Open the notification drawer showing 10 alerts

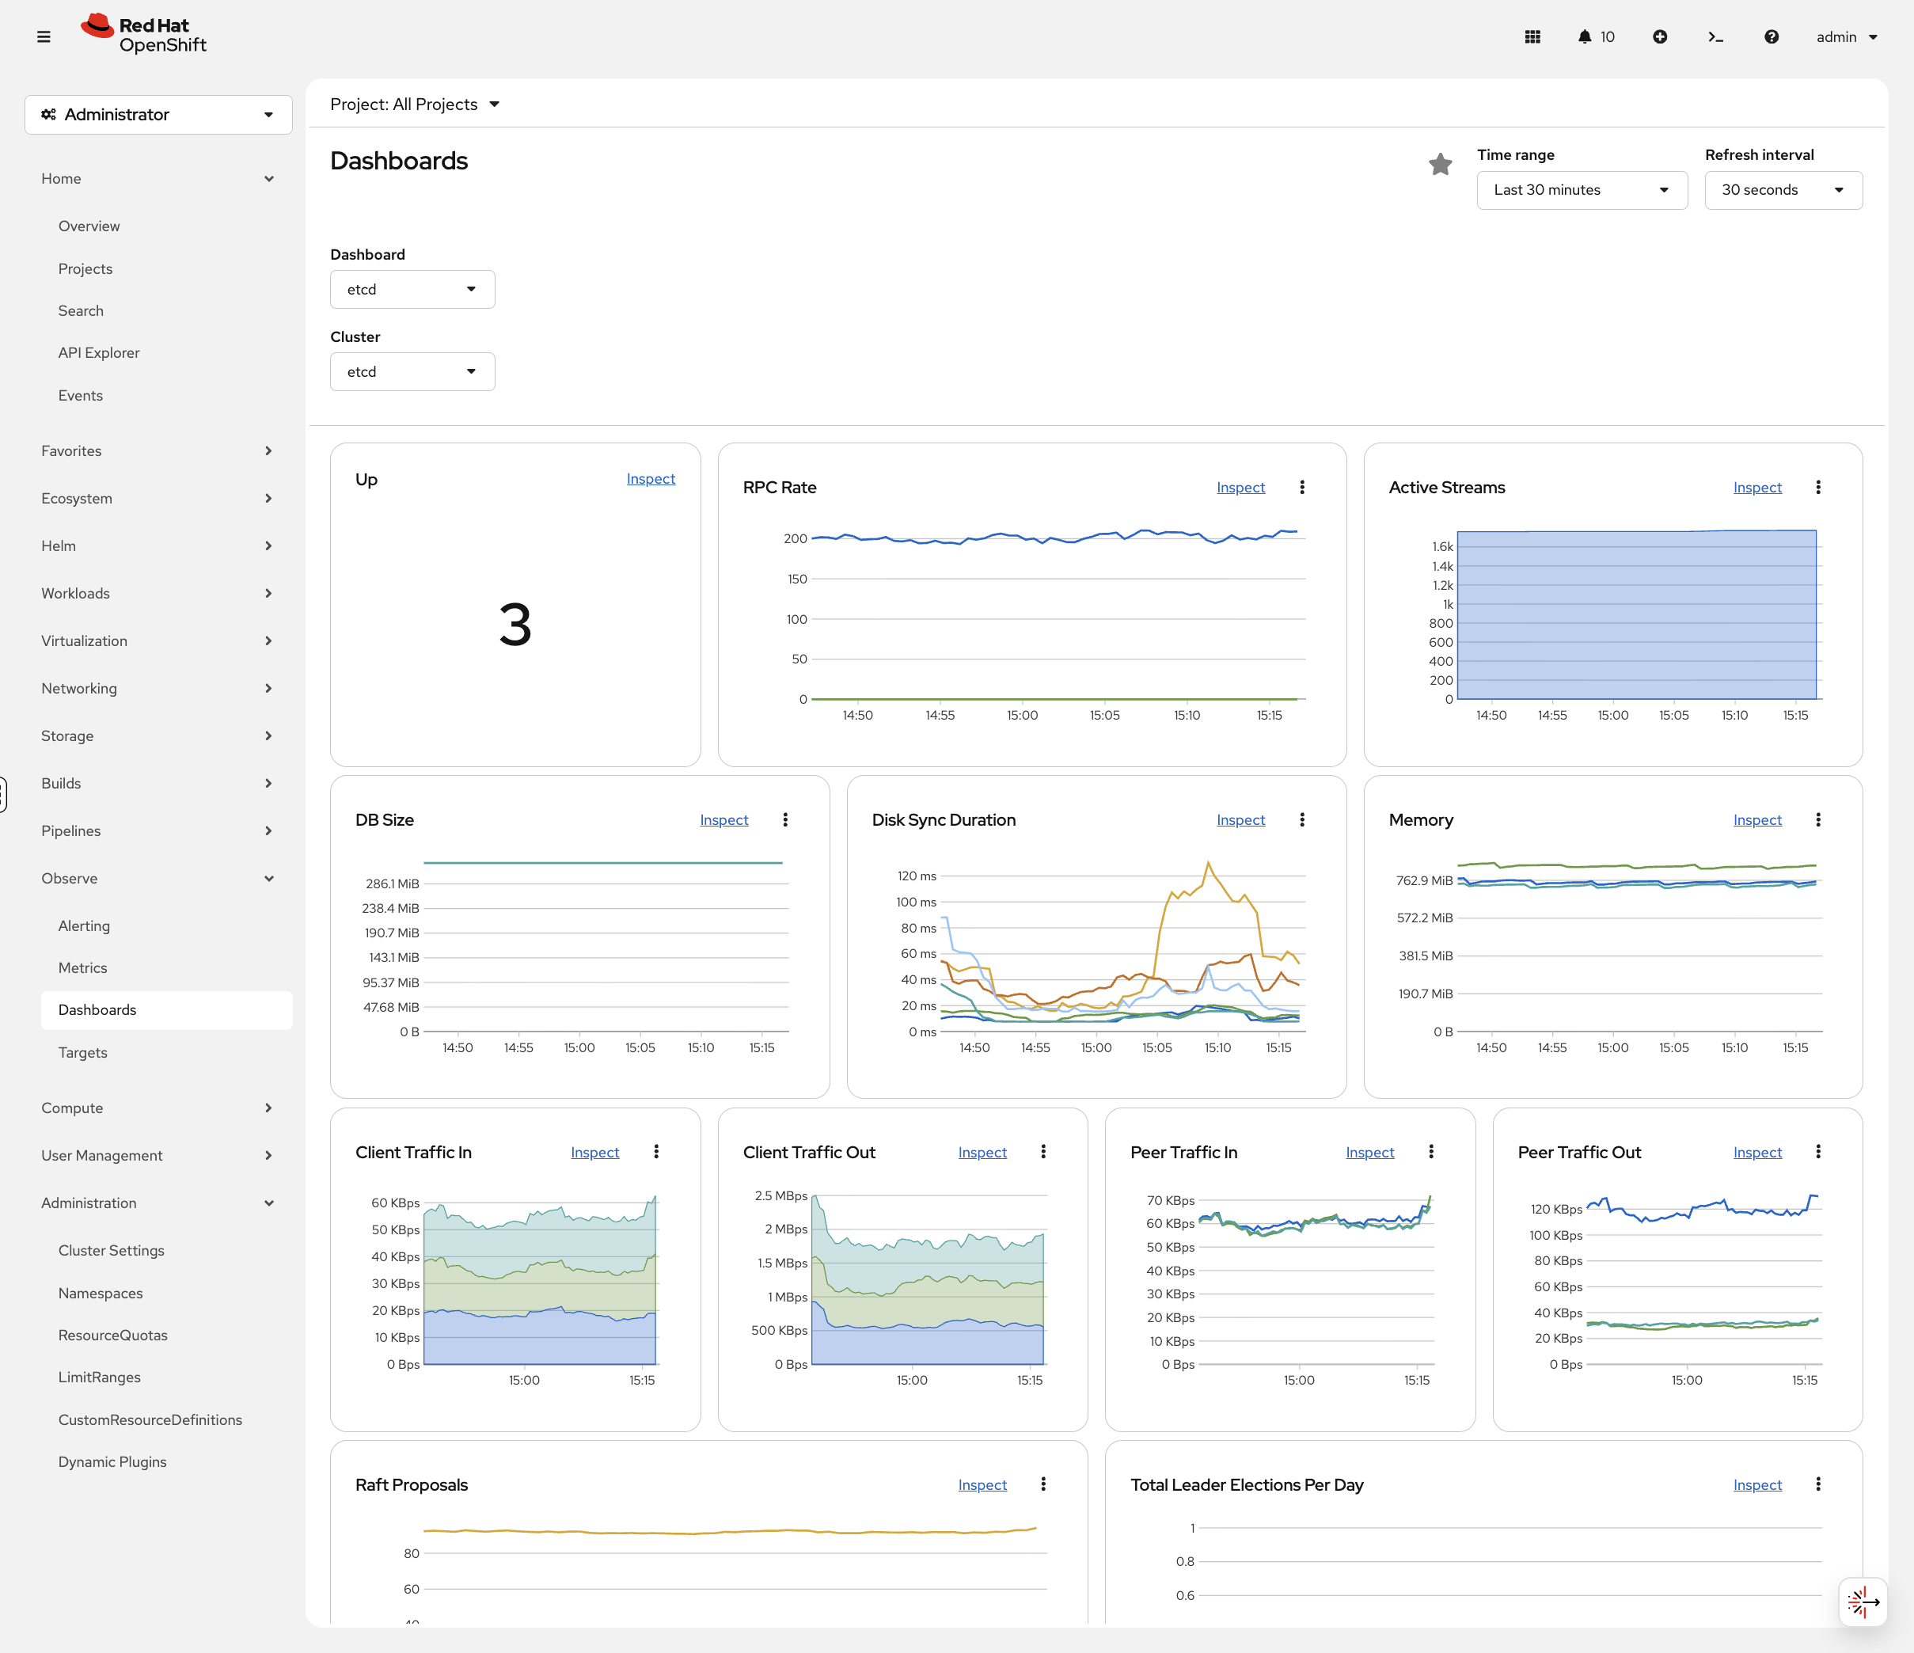click(1595, 36)
